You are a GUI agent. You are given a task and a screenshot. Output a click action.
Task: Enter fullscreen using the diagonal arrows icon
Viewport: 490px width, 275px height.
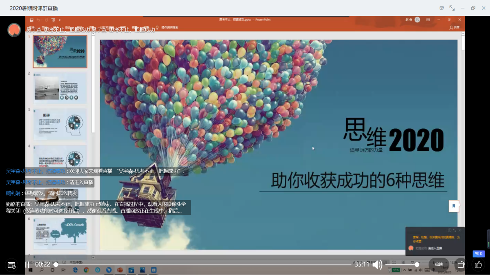pyautogui.click(x=452, y=8)
